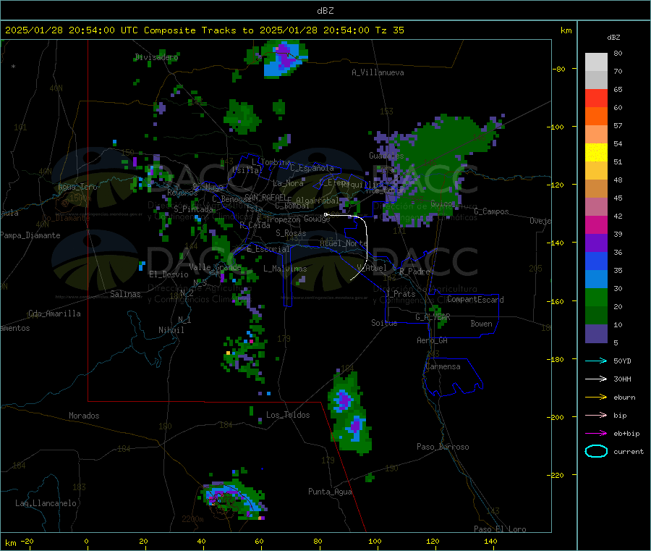This screenshot has height=551, width=651.
Task: Click the J_Prats map label
Action: pyautogui.click(x=401, y=294)
